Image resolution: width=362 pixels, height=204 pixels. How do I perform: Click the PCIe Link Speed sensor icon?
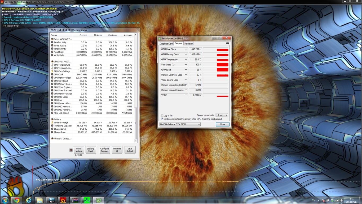[52, 113]
